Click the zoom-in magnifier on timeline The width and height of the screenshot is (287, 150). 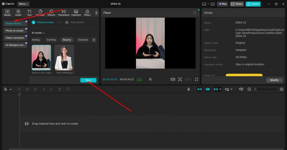coord(281,89)
